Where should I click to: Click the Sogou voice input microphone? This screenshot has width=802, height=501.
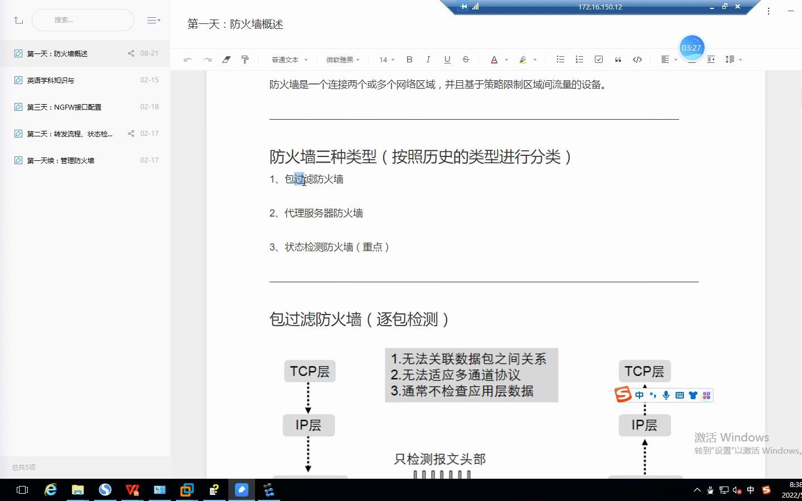pos(666,395)
